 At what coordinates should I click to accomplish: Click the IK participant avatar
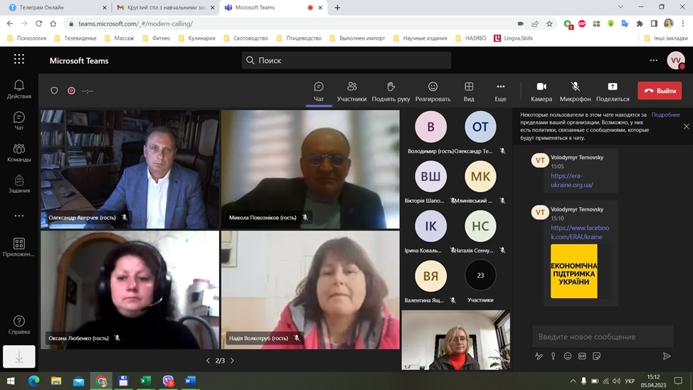coord(430,226)
